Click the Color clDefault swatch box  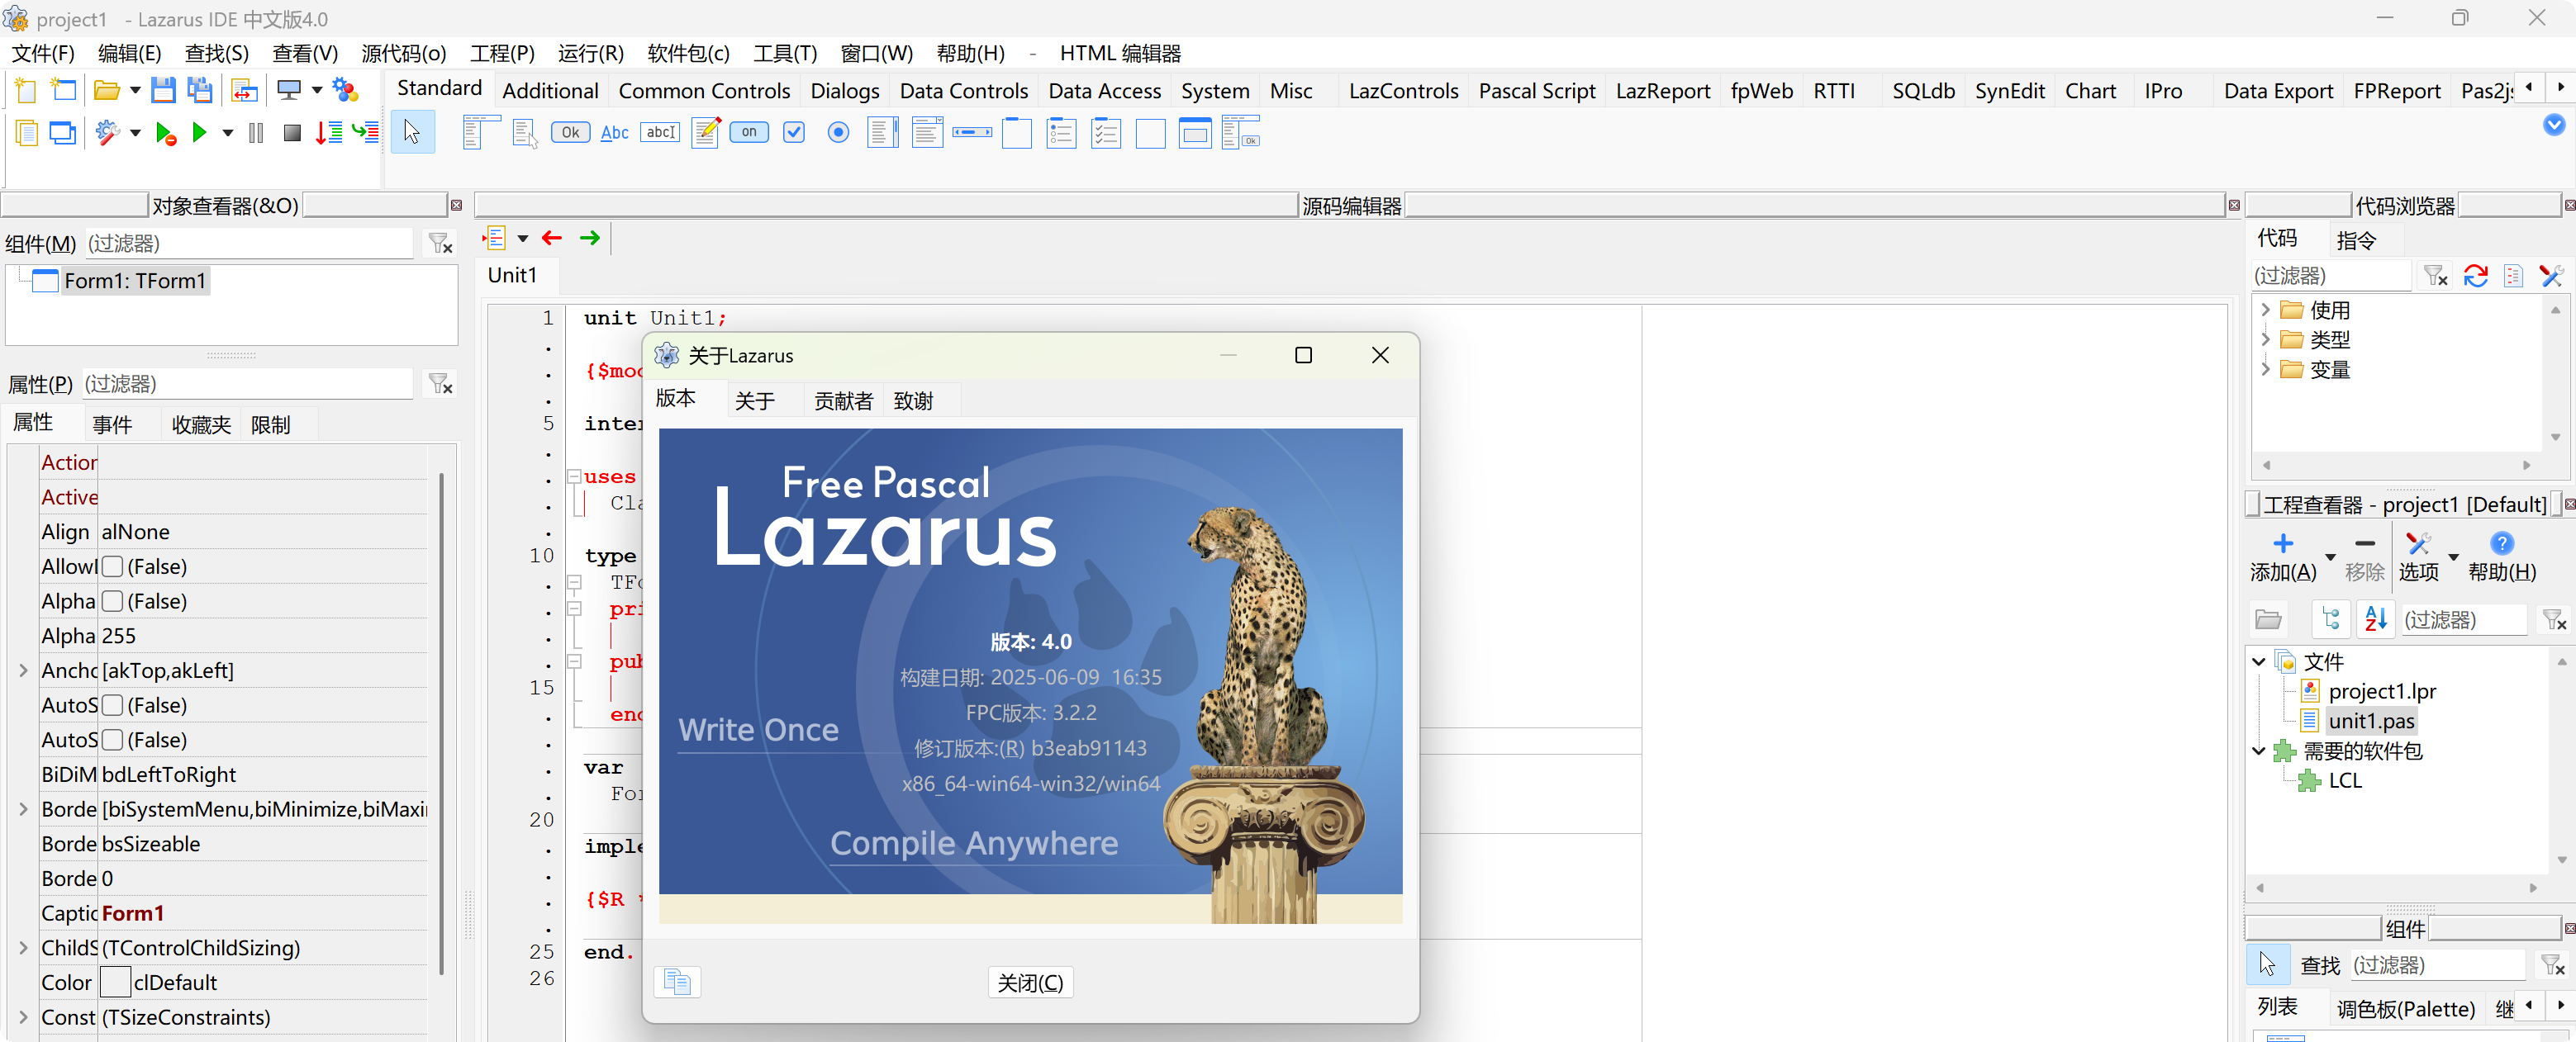click(x=116, y=983)
